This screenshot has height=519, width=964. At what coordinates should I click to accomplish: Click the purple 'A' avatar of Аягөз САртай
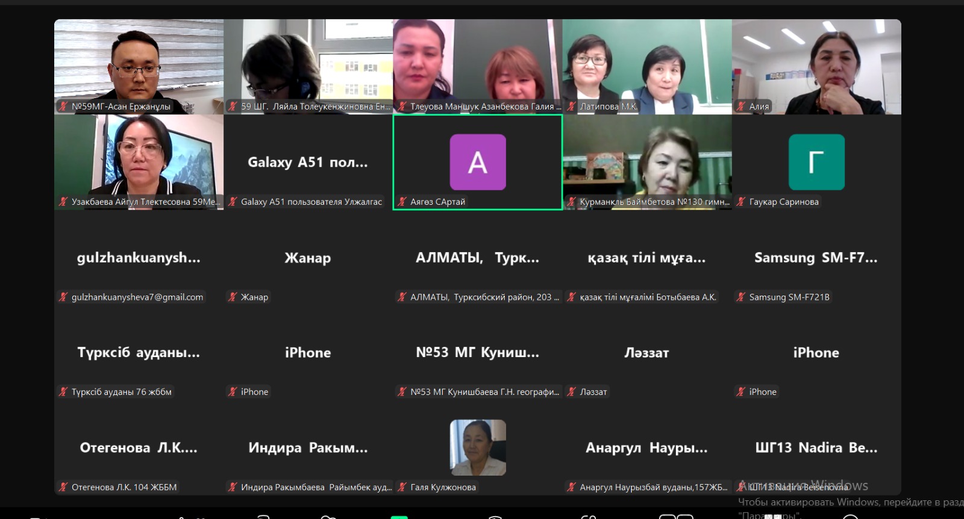477,162
